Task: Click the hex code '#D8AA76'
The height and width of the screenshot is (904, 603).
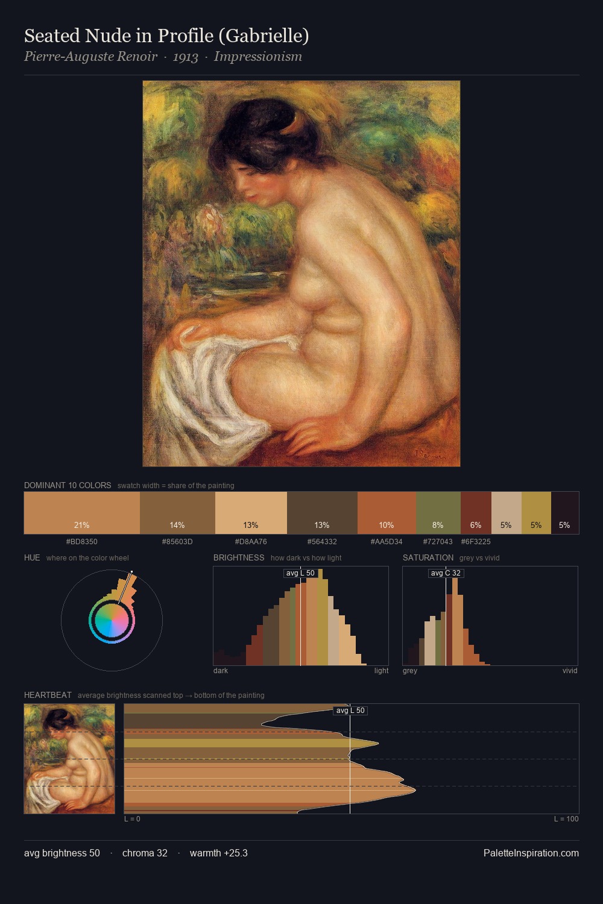Action: pos(251,542)
